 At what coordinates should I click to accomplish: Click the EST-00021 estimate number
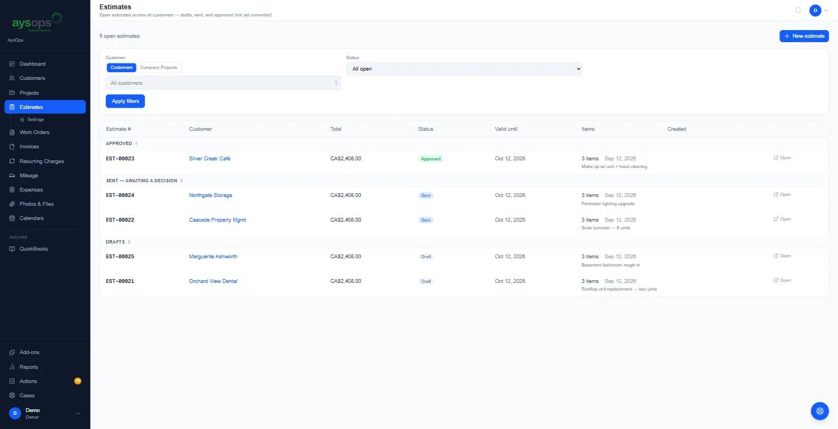[120, 281]
